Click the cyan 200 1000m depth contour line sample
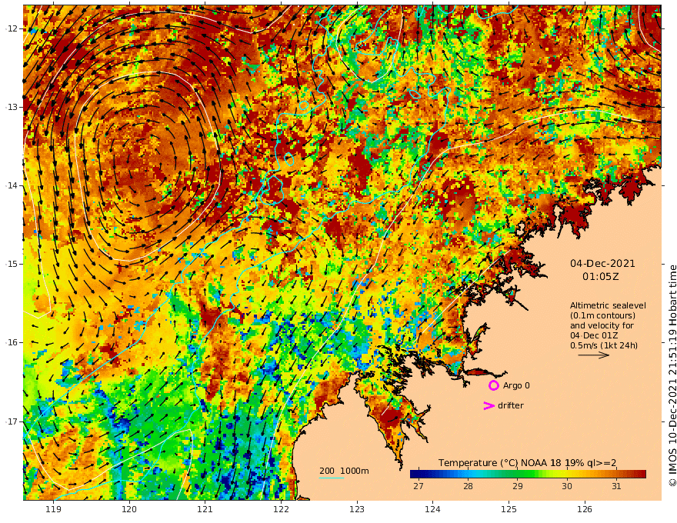Image resolution: width=677 pixels, height=523 pixels. point(332,478)
